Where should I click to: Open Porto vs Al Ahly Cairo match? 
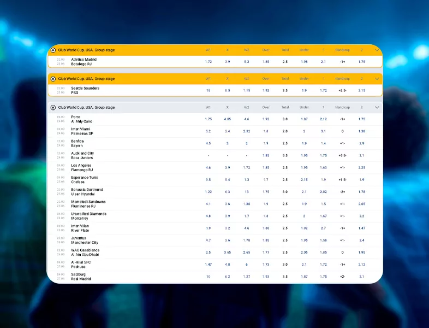pos(81,119)
